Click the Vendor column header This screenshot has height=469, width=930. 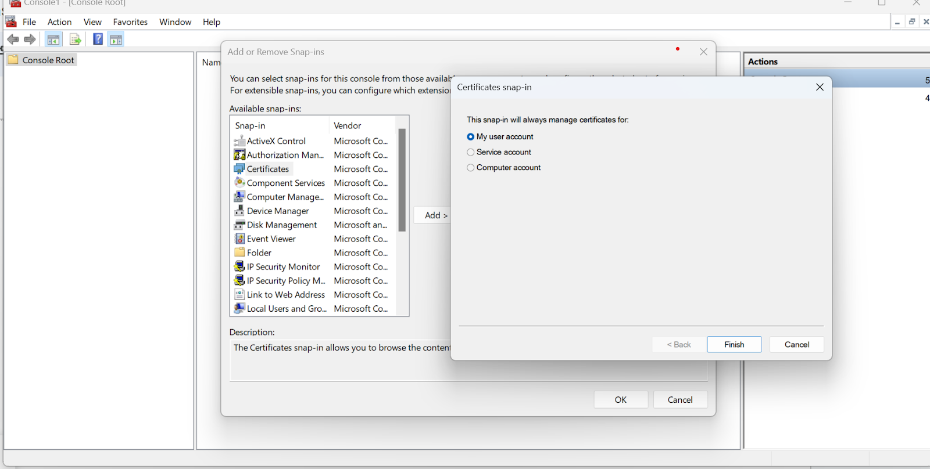(362, 125)
